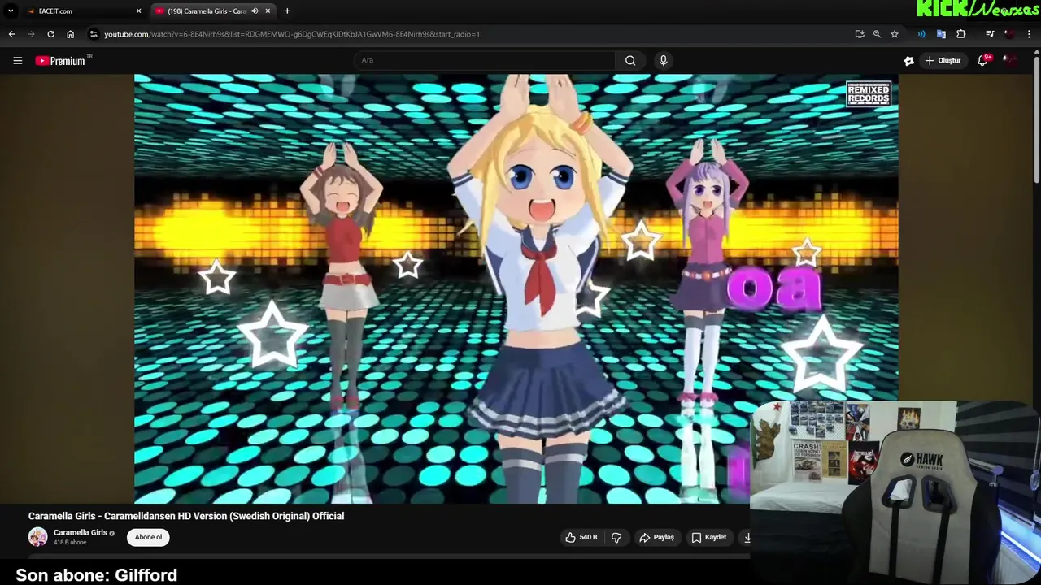Image resolution: width=1041 pixels, height=585 pixels.
Task: Install the app via address bar icon
Action: pos(860,34)
